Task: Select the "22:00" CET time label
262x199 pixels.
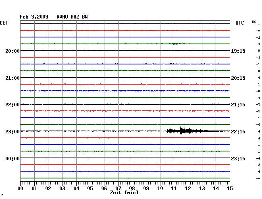Action: tap(12, 105)
